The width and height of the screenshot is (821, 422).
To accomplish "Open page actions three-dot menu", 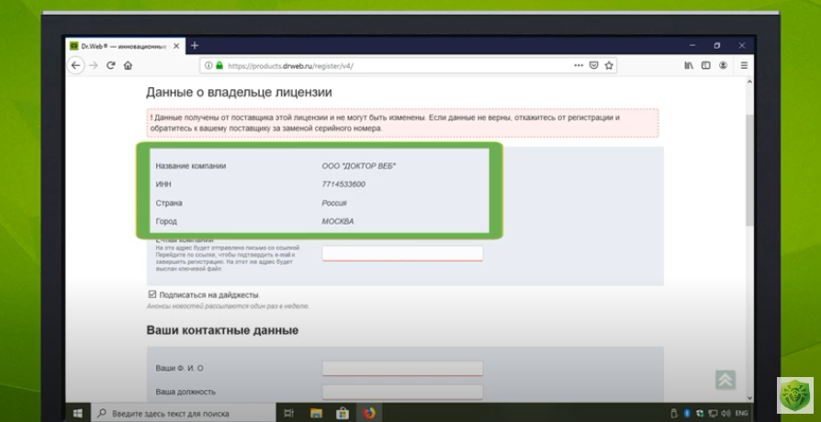I will click(x=578, y=65).
